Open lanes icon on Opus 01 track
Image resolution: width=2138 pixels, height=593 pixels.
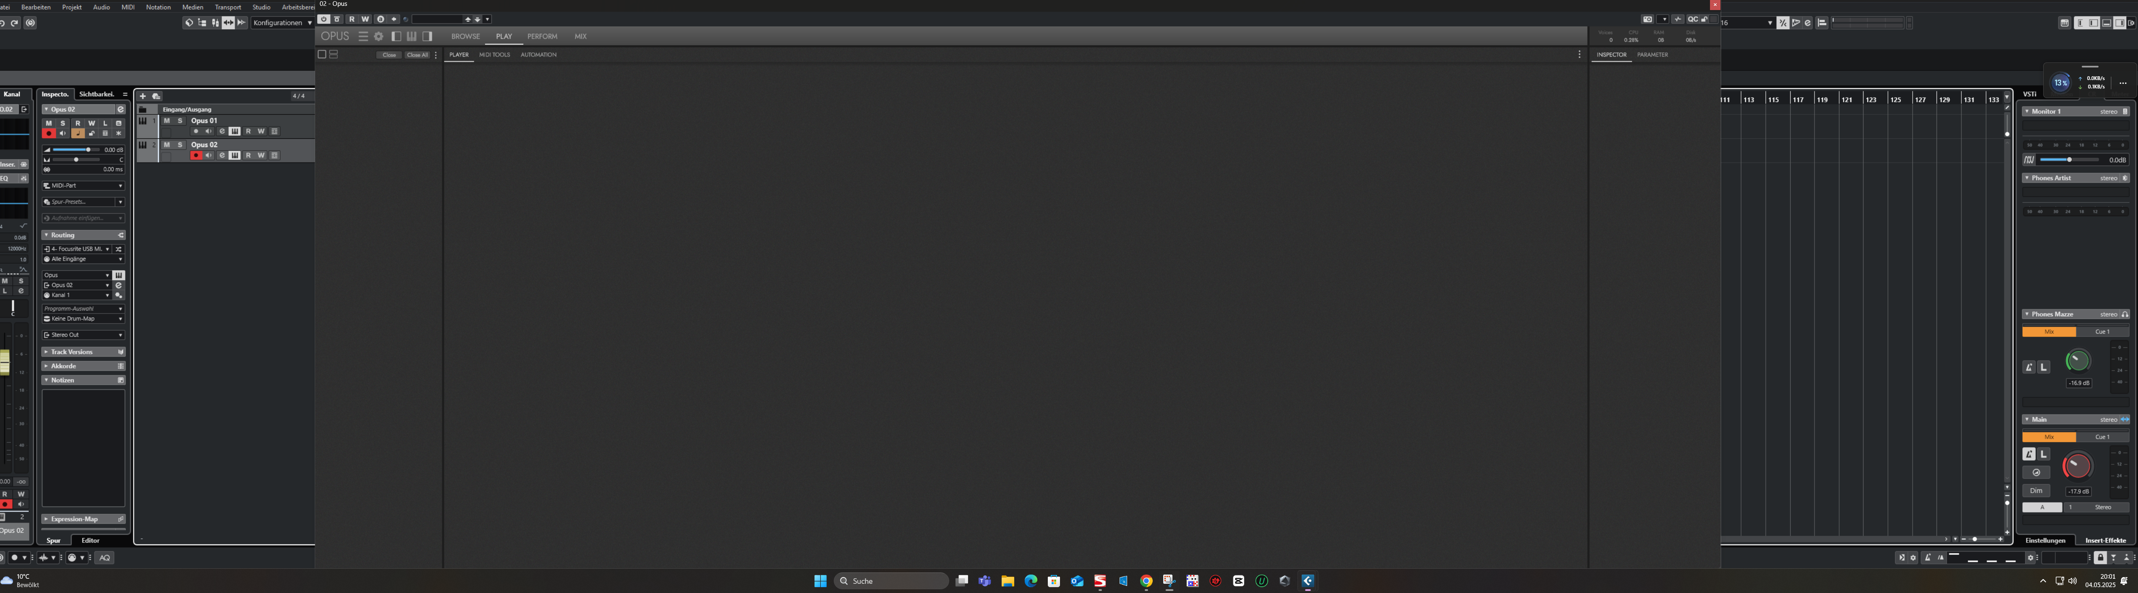(275, 132)
